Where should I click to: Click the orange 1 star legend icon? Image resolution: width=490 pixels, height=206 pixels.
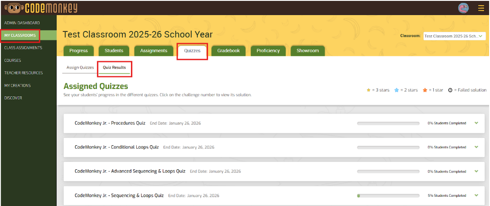point(425,90)
